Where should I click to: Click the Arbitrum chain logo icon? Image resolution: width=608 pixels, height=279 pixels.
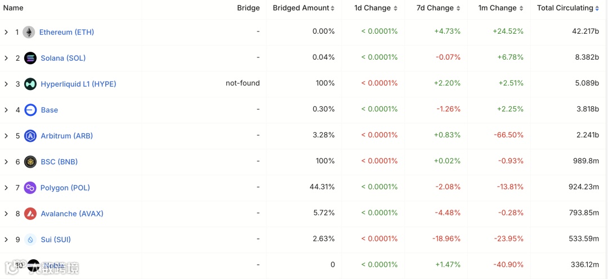pos(30,136)
